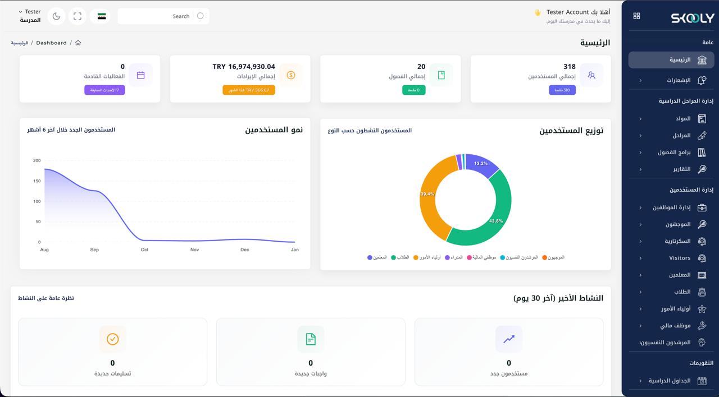
Task: Click the total users people icon
Action: coord(591,75)
